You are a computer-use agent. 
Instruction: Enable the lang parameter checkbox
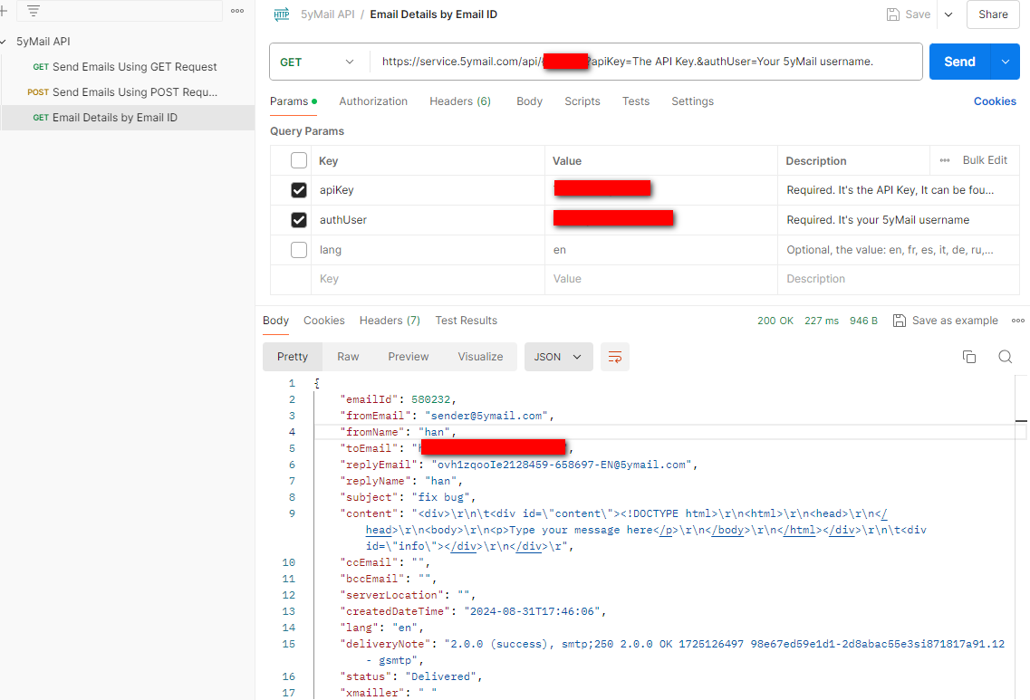click(299, 250)
